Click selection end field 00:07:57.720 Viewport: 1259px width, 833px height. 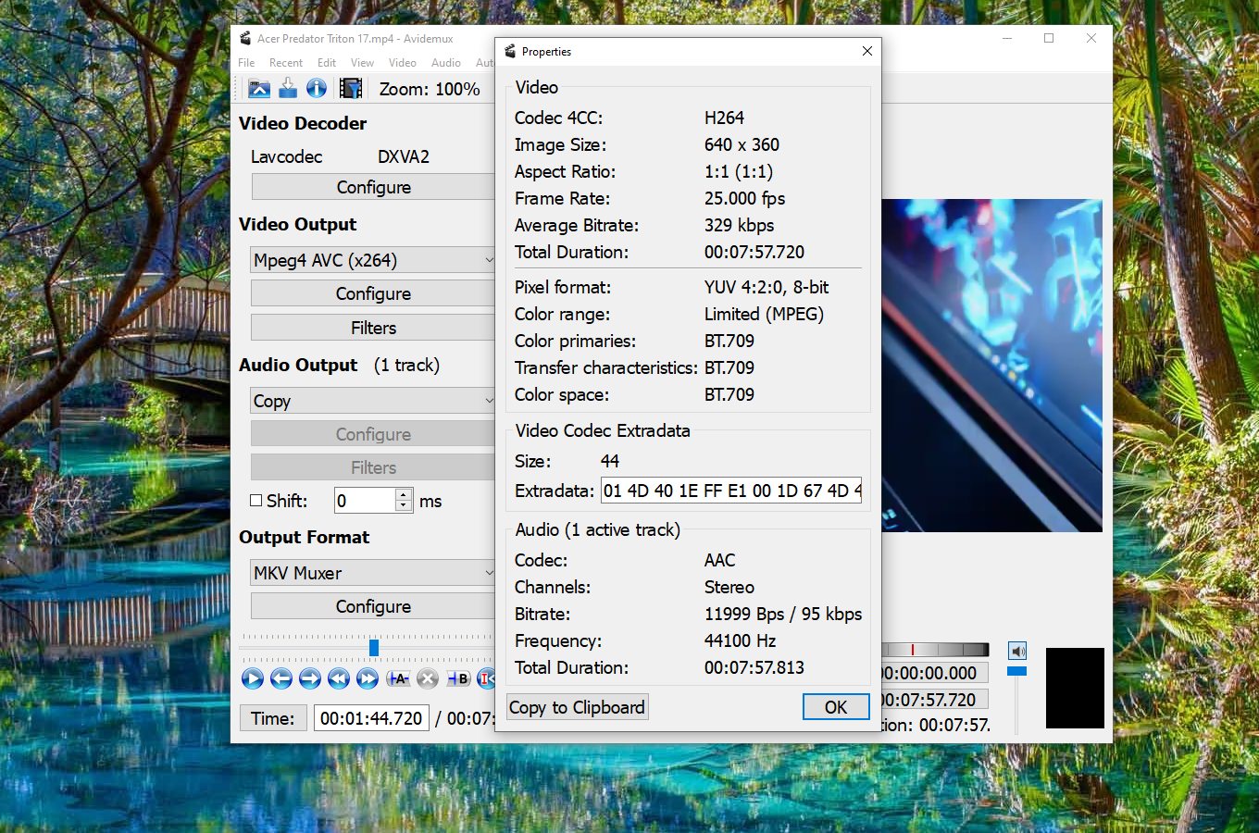(935, 700)
